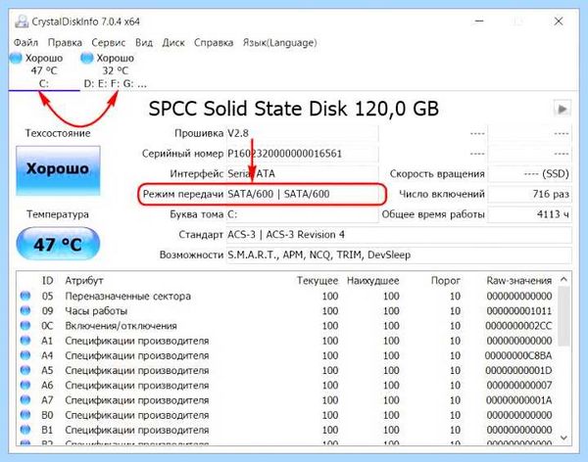This screenshot has height=462, width=588.
Task: Click the attribute list scrollbar thumb
Action: point(563,316)
